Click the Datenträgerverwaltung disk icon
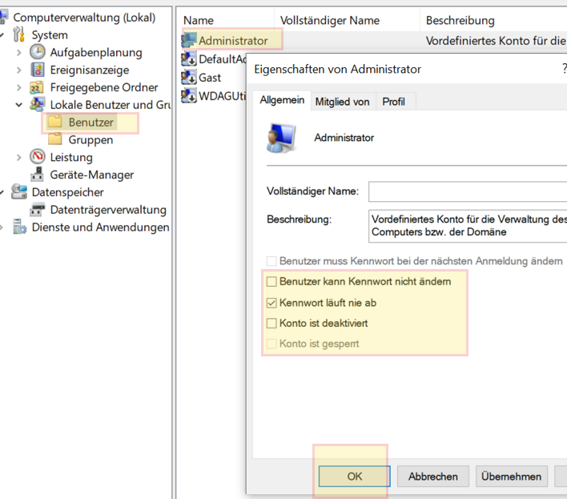This screenshot has width=567, height=499. (x=38, y=210)
